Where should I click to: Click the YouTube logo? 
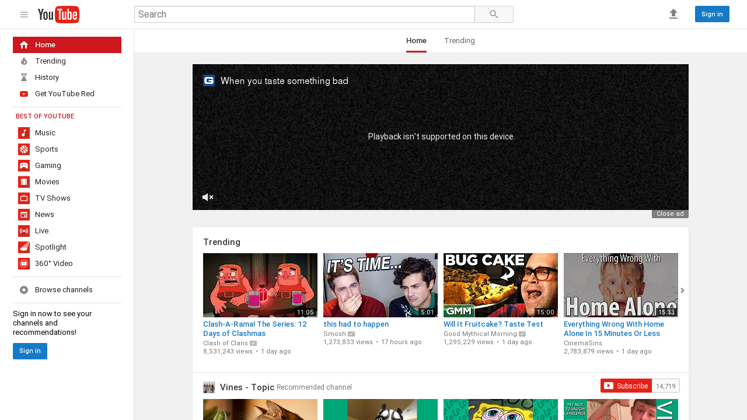(x=58, y=15)
